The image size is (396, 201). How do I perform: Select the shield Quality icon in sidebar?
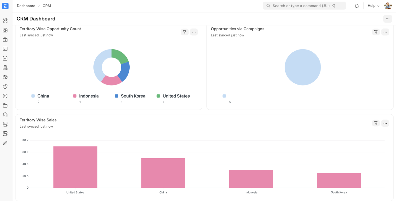(5, 96)
